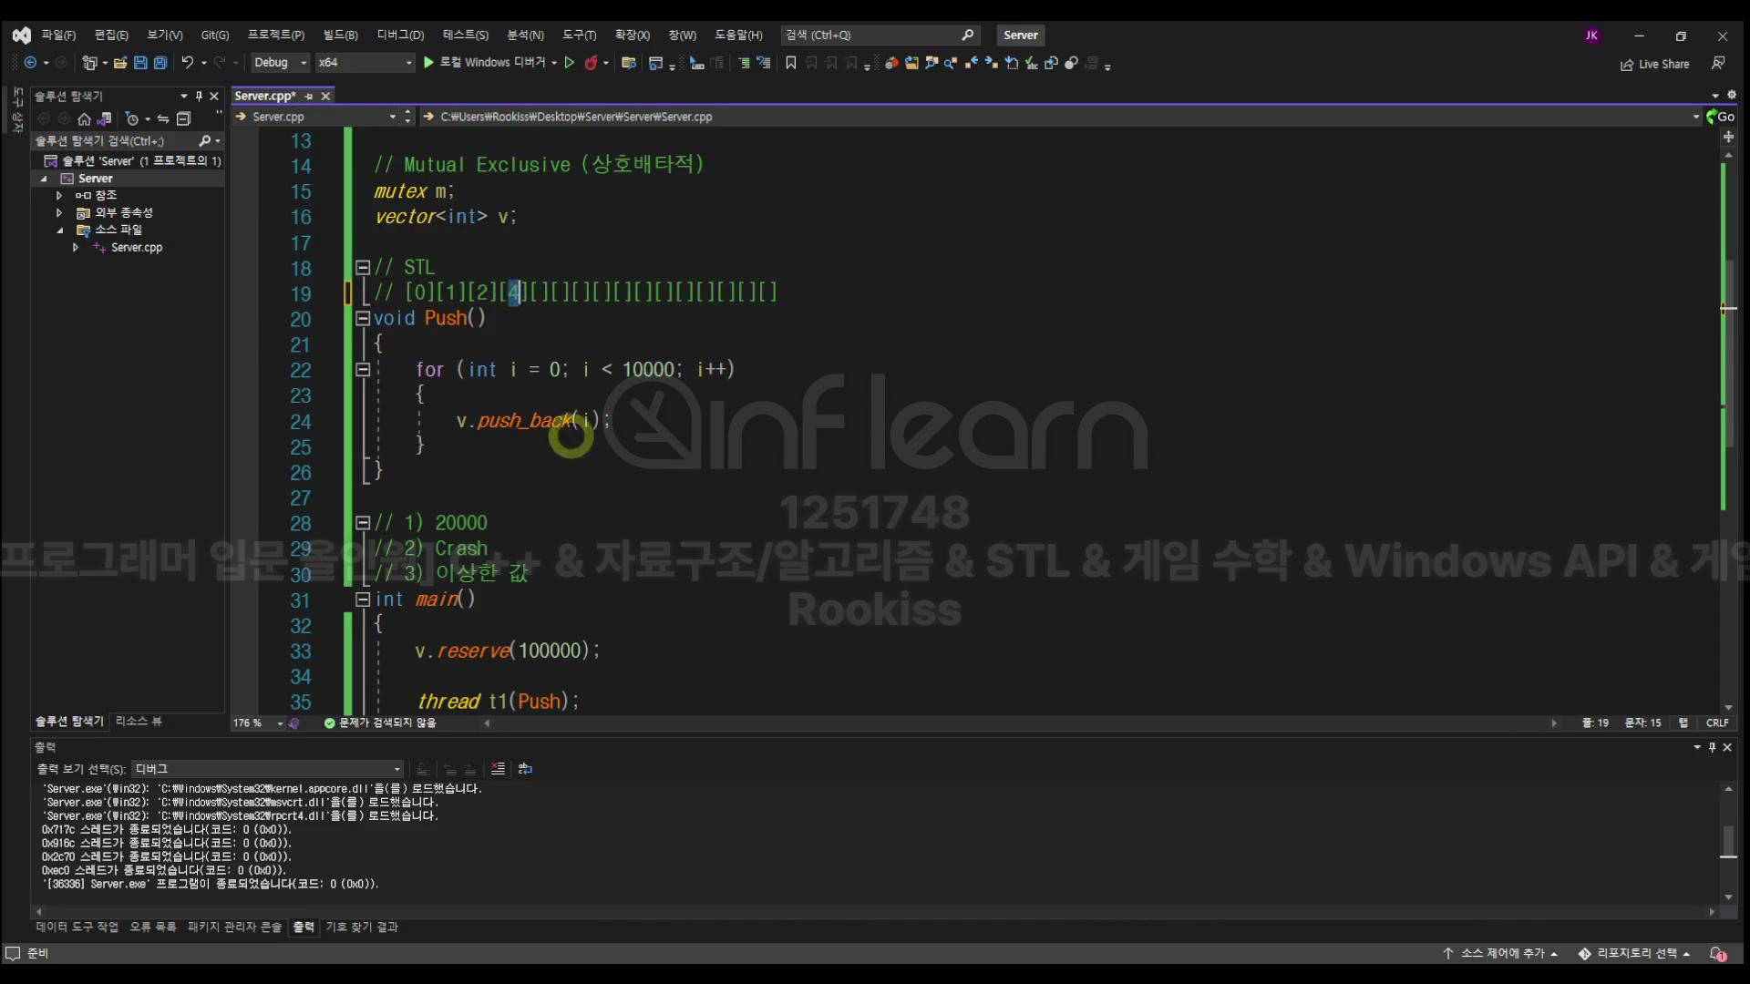The image size is (1750, 984).
Task: Click the Hot Reload flame icon
Action: tap(591, 63)
